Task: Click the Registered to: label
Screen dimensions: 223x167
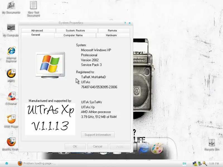Action: tap(85, 72)
